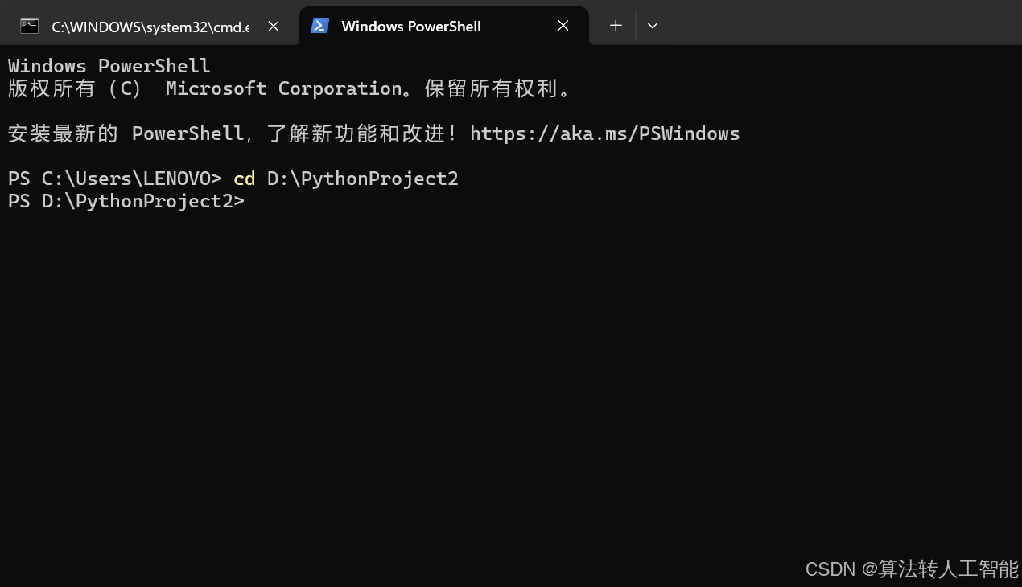
Task: Close the Windows PowerShell tab
Action: 563,25
